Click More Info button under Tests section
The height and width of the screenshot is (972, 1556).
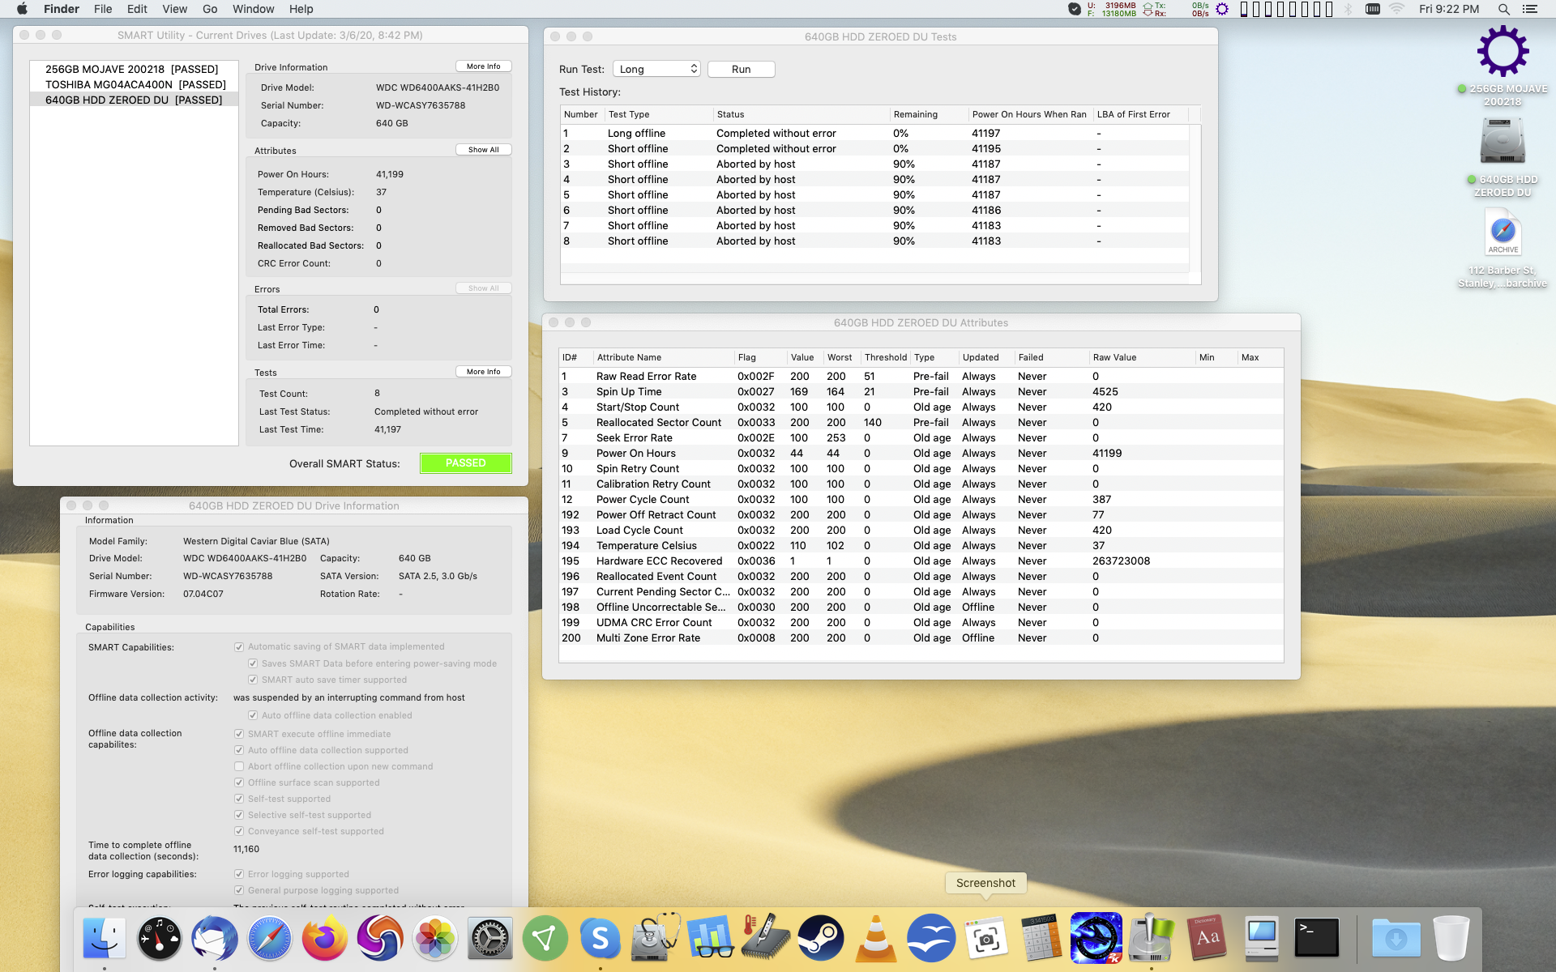(484, 372)
